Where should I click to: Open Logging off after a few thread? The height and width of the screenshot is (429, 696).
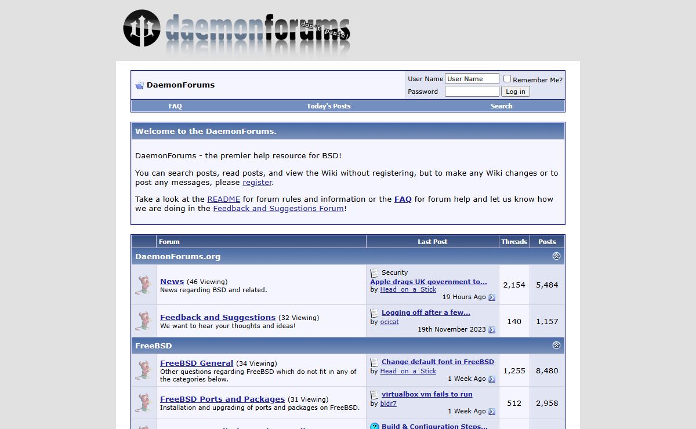[x=426, y=312]
